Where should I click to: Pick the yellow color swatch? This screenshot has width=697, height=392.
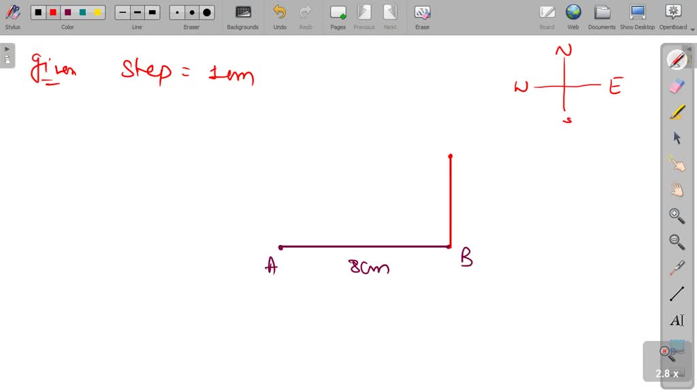tap(97, 12)
